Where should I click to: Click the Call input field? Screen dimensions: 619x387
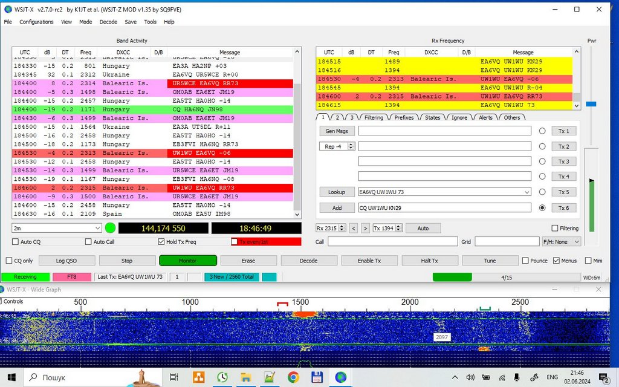click(x=392, y=242)
